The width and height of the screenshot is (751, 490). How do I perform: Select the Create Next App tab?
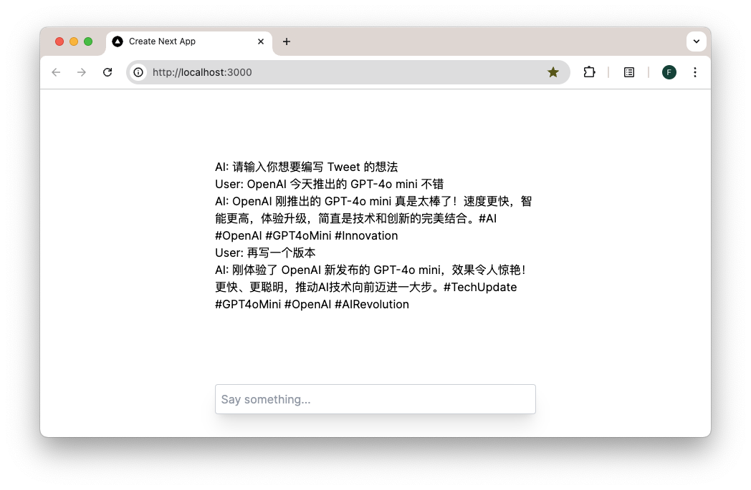[x=189, y=42]
